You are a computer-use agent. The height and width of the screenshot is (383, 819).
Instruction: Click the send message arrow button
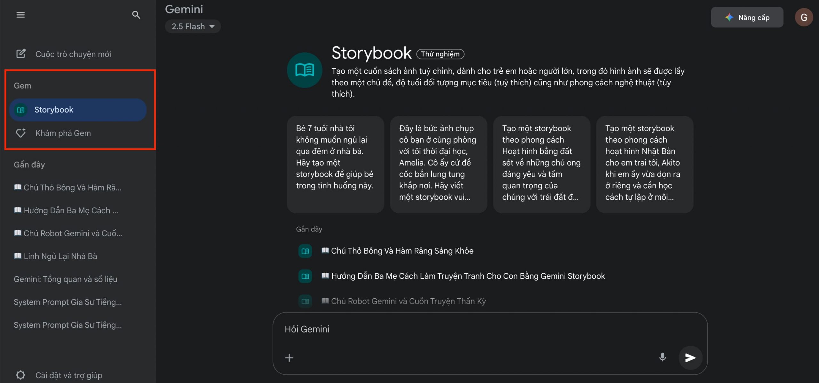coord(690,357)
